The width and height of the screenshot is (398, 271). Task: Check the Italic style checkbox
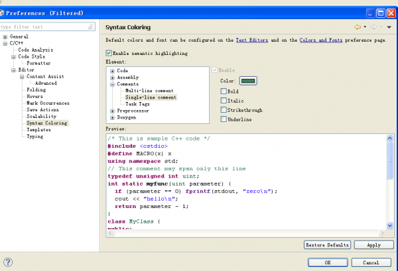tap(224, 100)
